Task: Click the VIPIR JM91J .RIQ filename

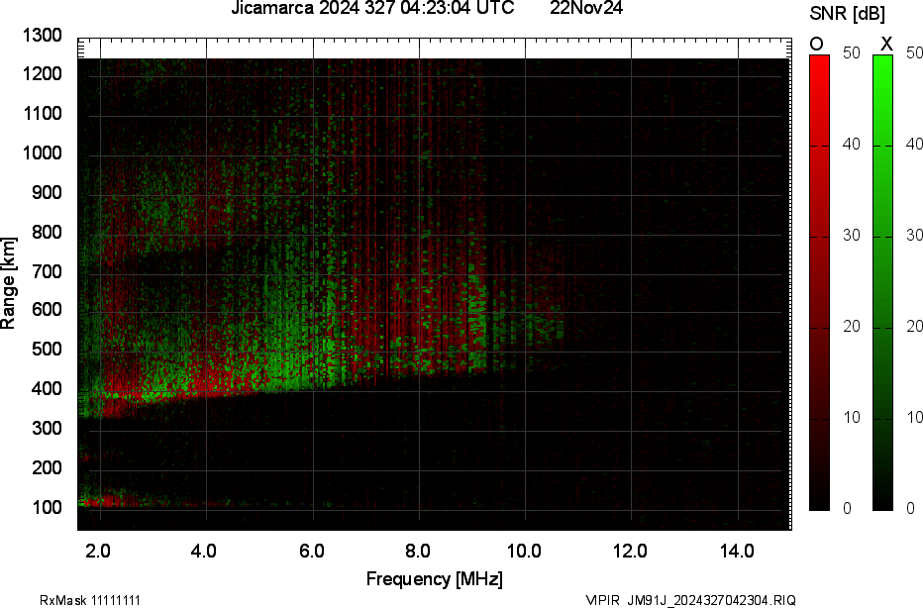Action: click(x=690, y=600)
